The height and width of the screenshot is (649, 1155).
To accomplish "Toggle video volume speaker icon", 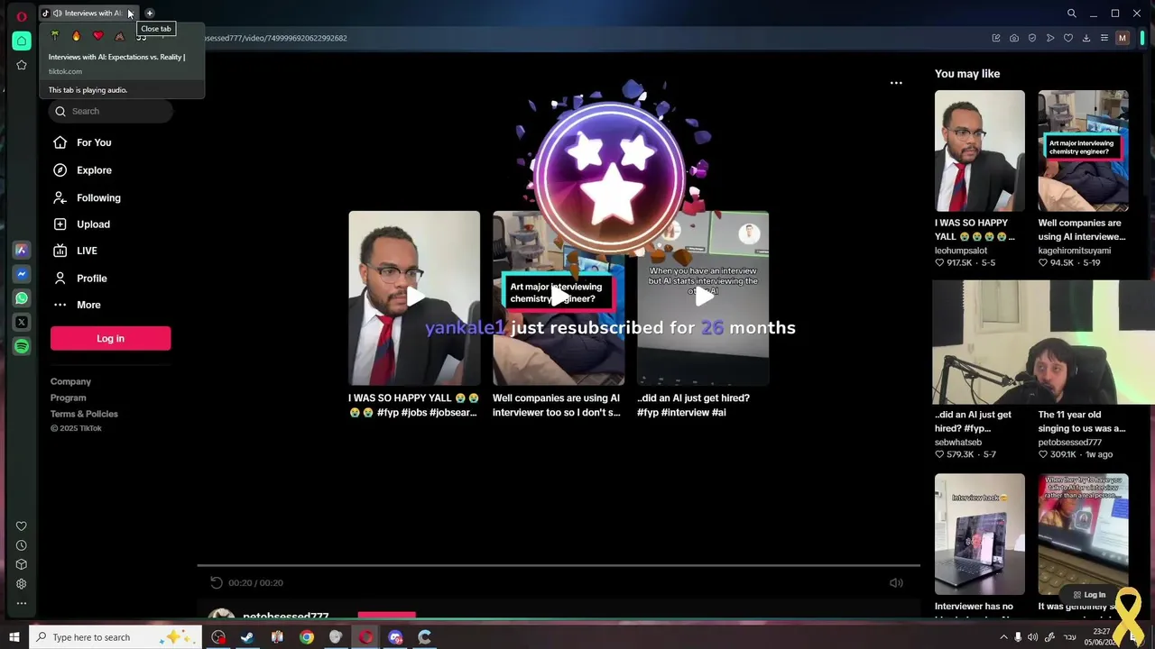I will click(896, 583).
